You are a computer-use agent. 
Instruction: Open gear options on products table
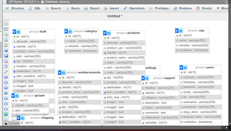click(x=109, y=33)
